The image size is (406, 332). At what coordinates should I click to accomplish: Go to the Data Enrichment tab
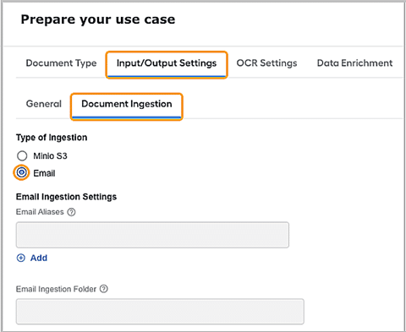pos(354,63)
